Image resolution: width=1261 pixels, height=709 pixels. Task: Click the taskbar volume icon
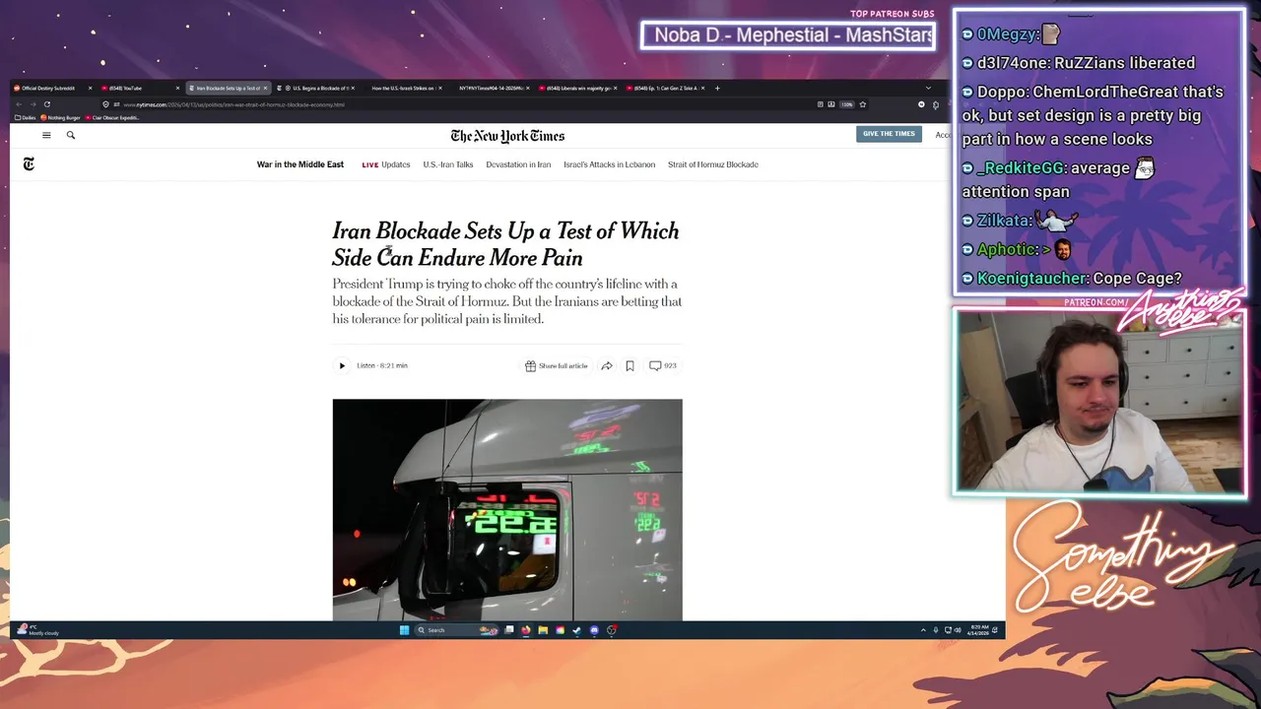pyautogui.click(x=958, y=630)
